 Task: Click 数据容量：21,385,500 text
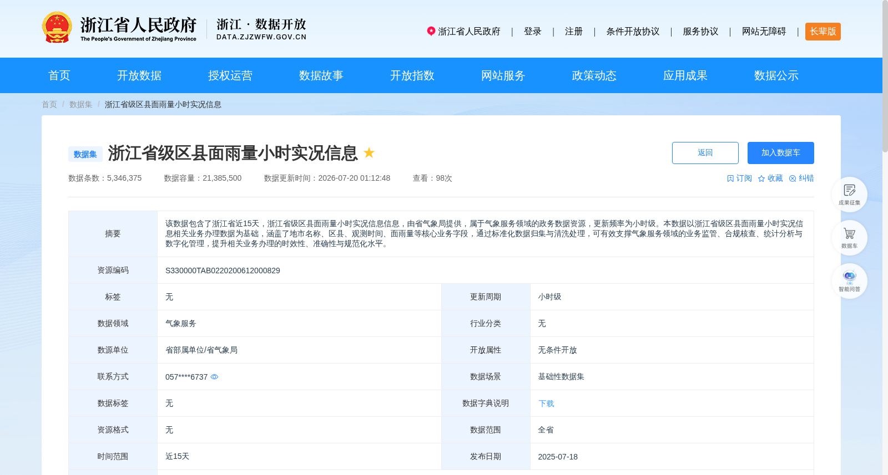click(x=203, y=178)
